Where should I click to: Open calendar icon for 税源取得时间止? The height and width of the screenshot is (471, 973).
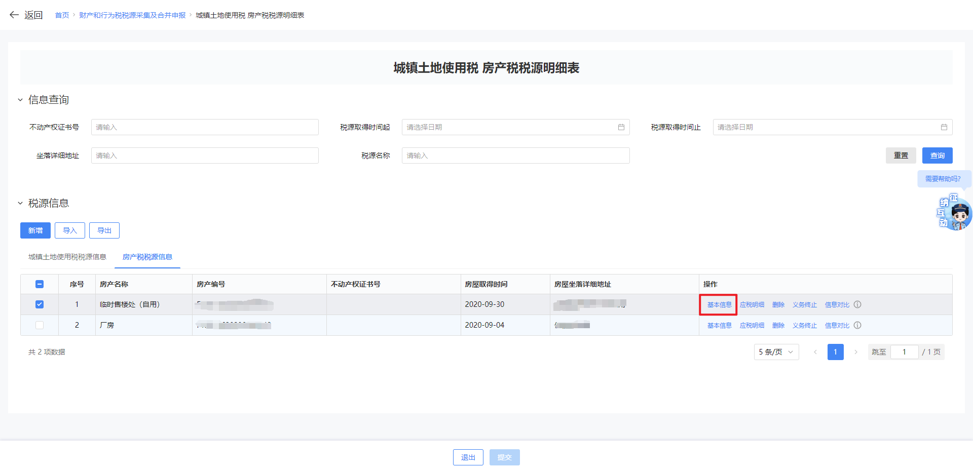click(x=944, y=127)
